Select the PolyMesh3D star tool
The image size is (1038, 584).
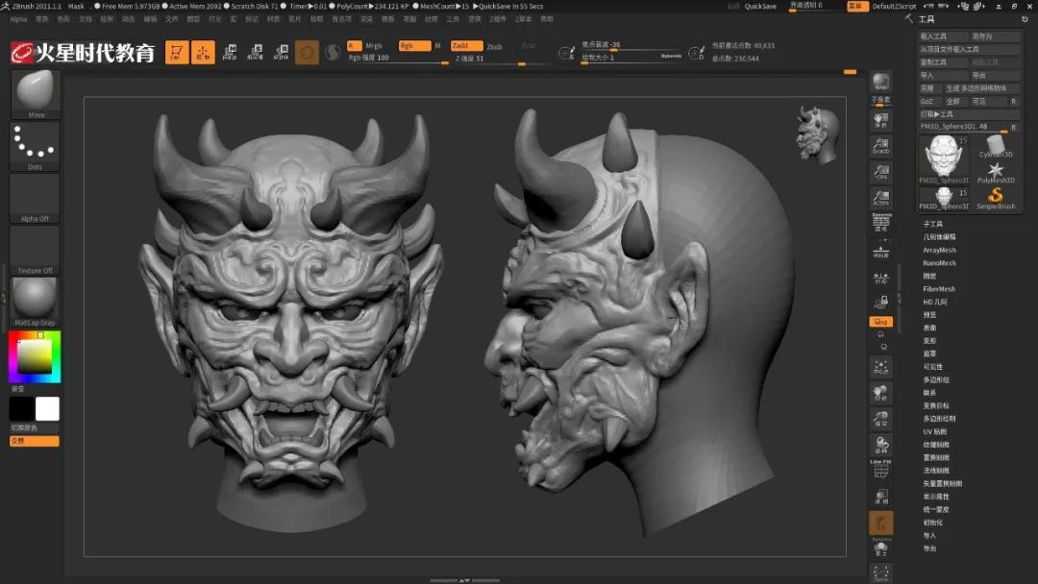click(x=996, y=173)
